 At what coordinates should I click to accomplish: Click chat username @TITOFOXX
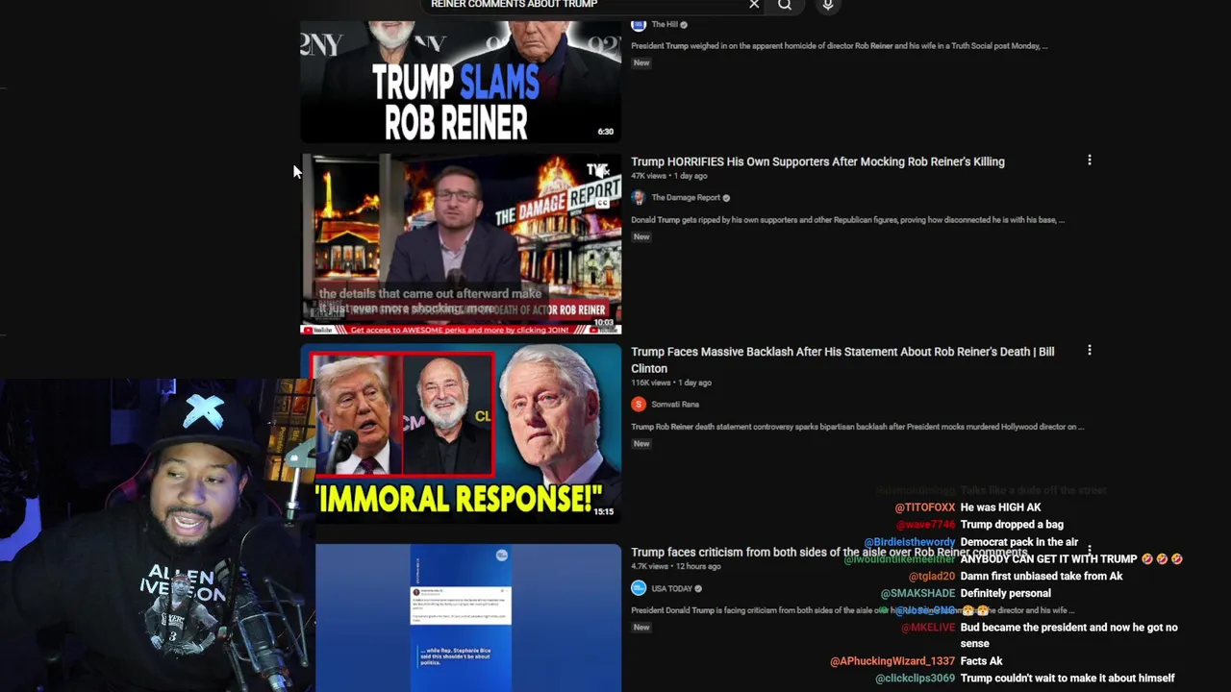point(925,507)
